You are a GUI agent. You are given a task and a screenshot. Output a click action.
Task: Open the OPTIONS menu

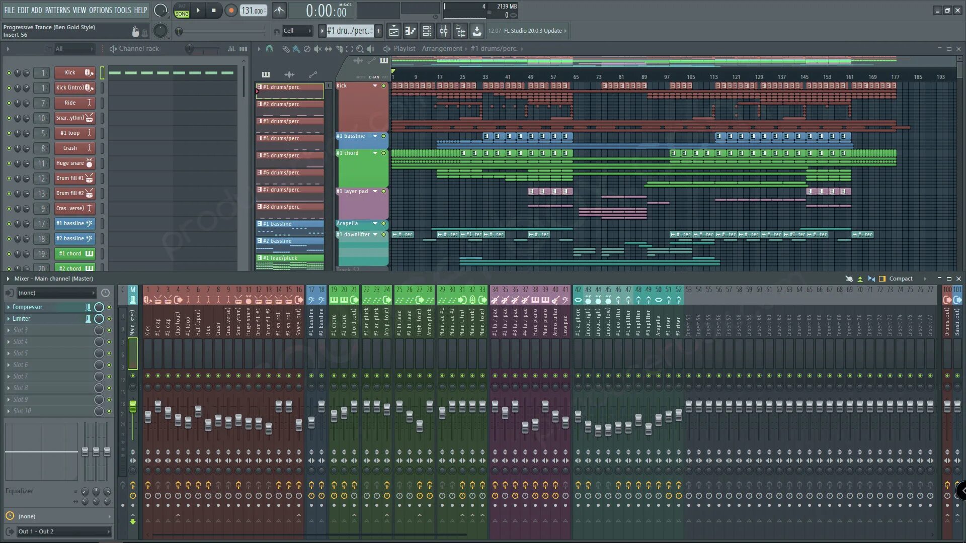pos(100,10)
